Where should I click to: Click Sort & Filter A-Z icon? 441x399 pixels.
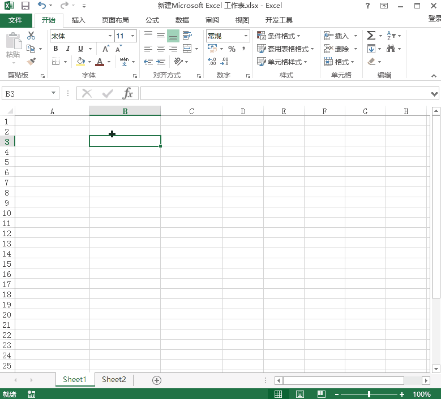pyautogui.click(x=391, y=36)
